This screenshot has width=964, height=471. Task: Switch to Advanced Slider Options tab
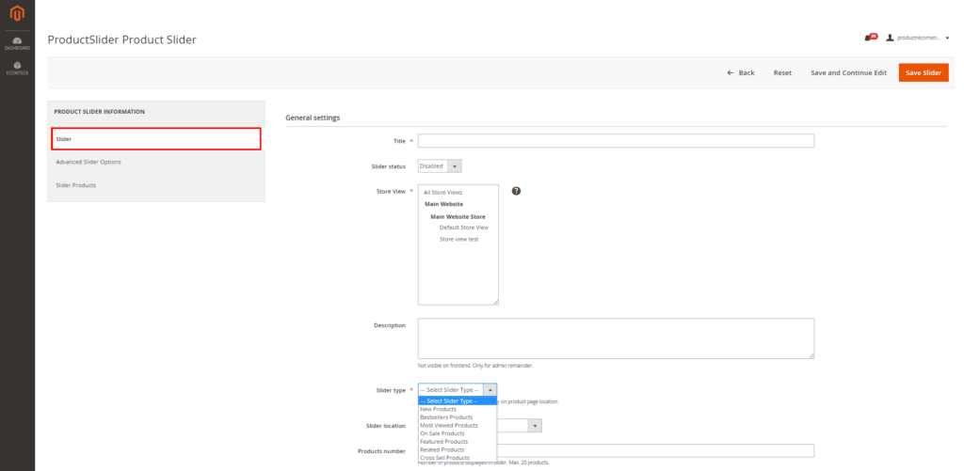(x=88, y=162)
